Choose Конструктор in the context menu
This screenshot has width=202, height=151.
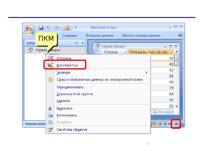[x=67, y=65]
